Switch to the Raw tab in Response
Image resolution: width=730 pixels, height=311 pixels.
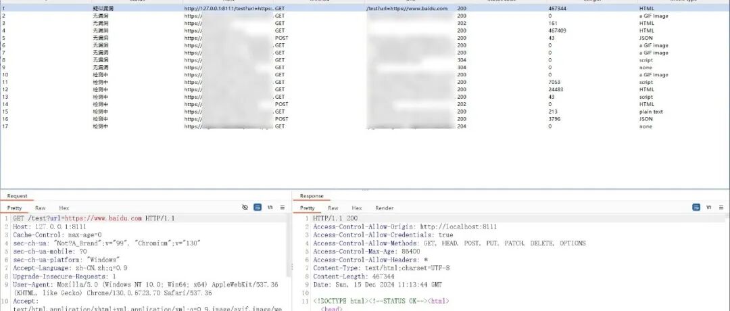(333, 208)
